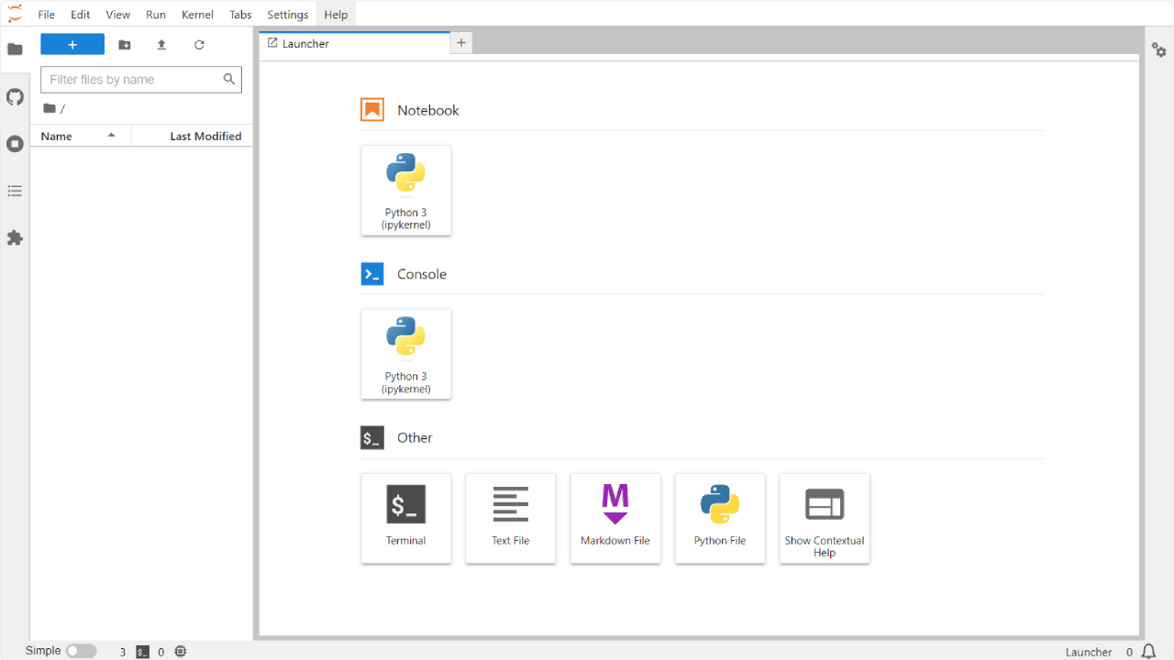1174x660 pixels.
Task: Show the Table of Contents panel
Action: click(x=15, y=191)
